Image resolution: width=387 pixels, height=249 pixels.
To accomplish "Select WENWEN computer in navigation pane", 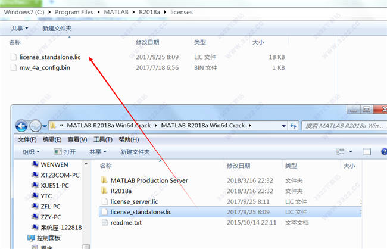I will point(54,164).
